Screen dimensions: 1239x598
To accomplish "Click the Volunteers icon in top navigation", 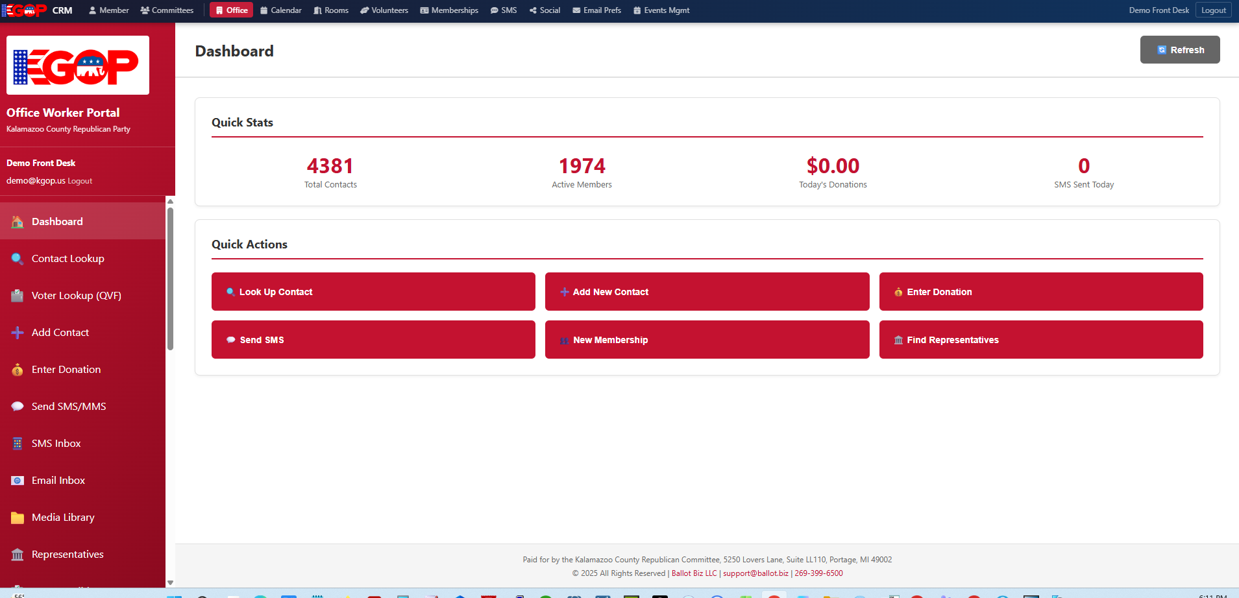I will click(x=384, y=10).
